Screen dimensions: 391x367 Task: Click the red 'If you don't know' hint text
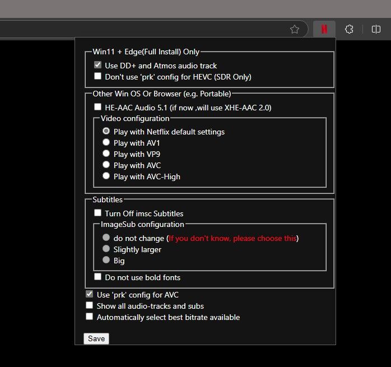point(232,238)
